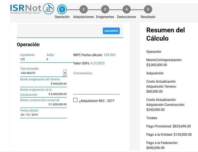The width and height of the screenshot is (198, 152).
Task: Click the Tipo inmueble label
Action: pos(30,69)
